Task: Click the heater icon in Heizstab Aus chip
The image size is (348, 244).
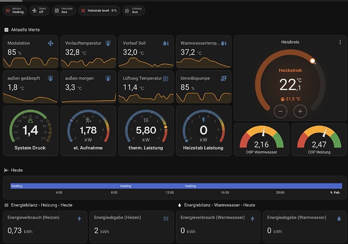Action: point(57,11)
